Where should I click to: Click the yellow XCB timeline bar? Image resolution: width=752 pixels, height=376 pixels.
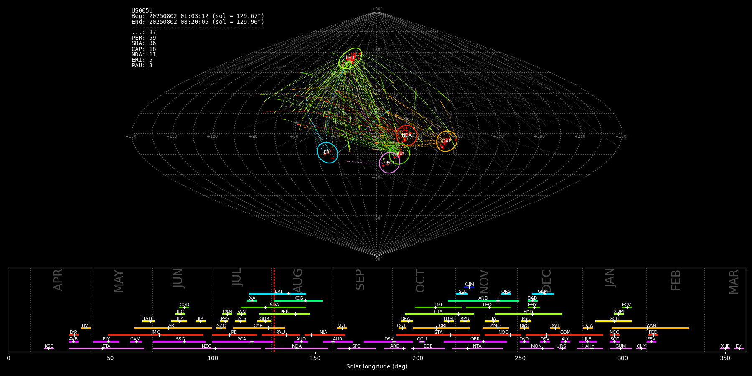click(x=613, y=321)
